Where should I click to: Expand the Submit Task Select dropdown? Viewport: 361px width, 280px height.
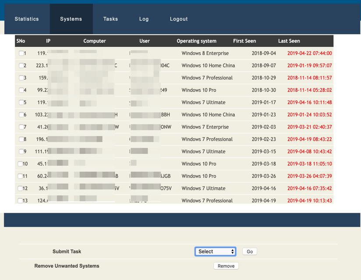click(x=215, y=252)
